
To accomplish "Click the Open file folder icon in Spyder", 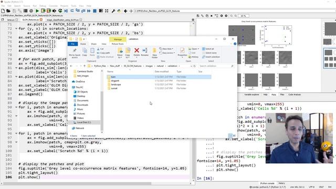I will click(x=8, y=10).
